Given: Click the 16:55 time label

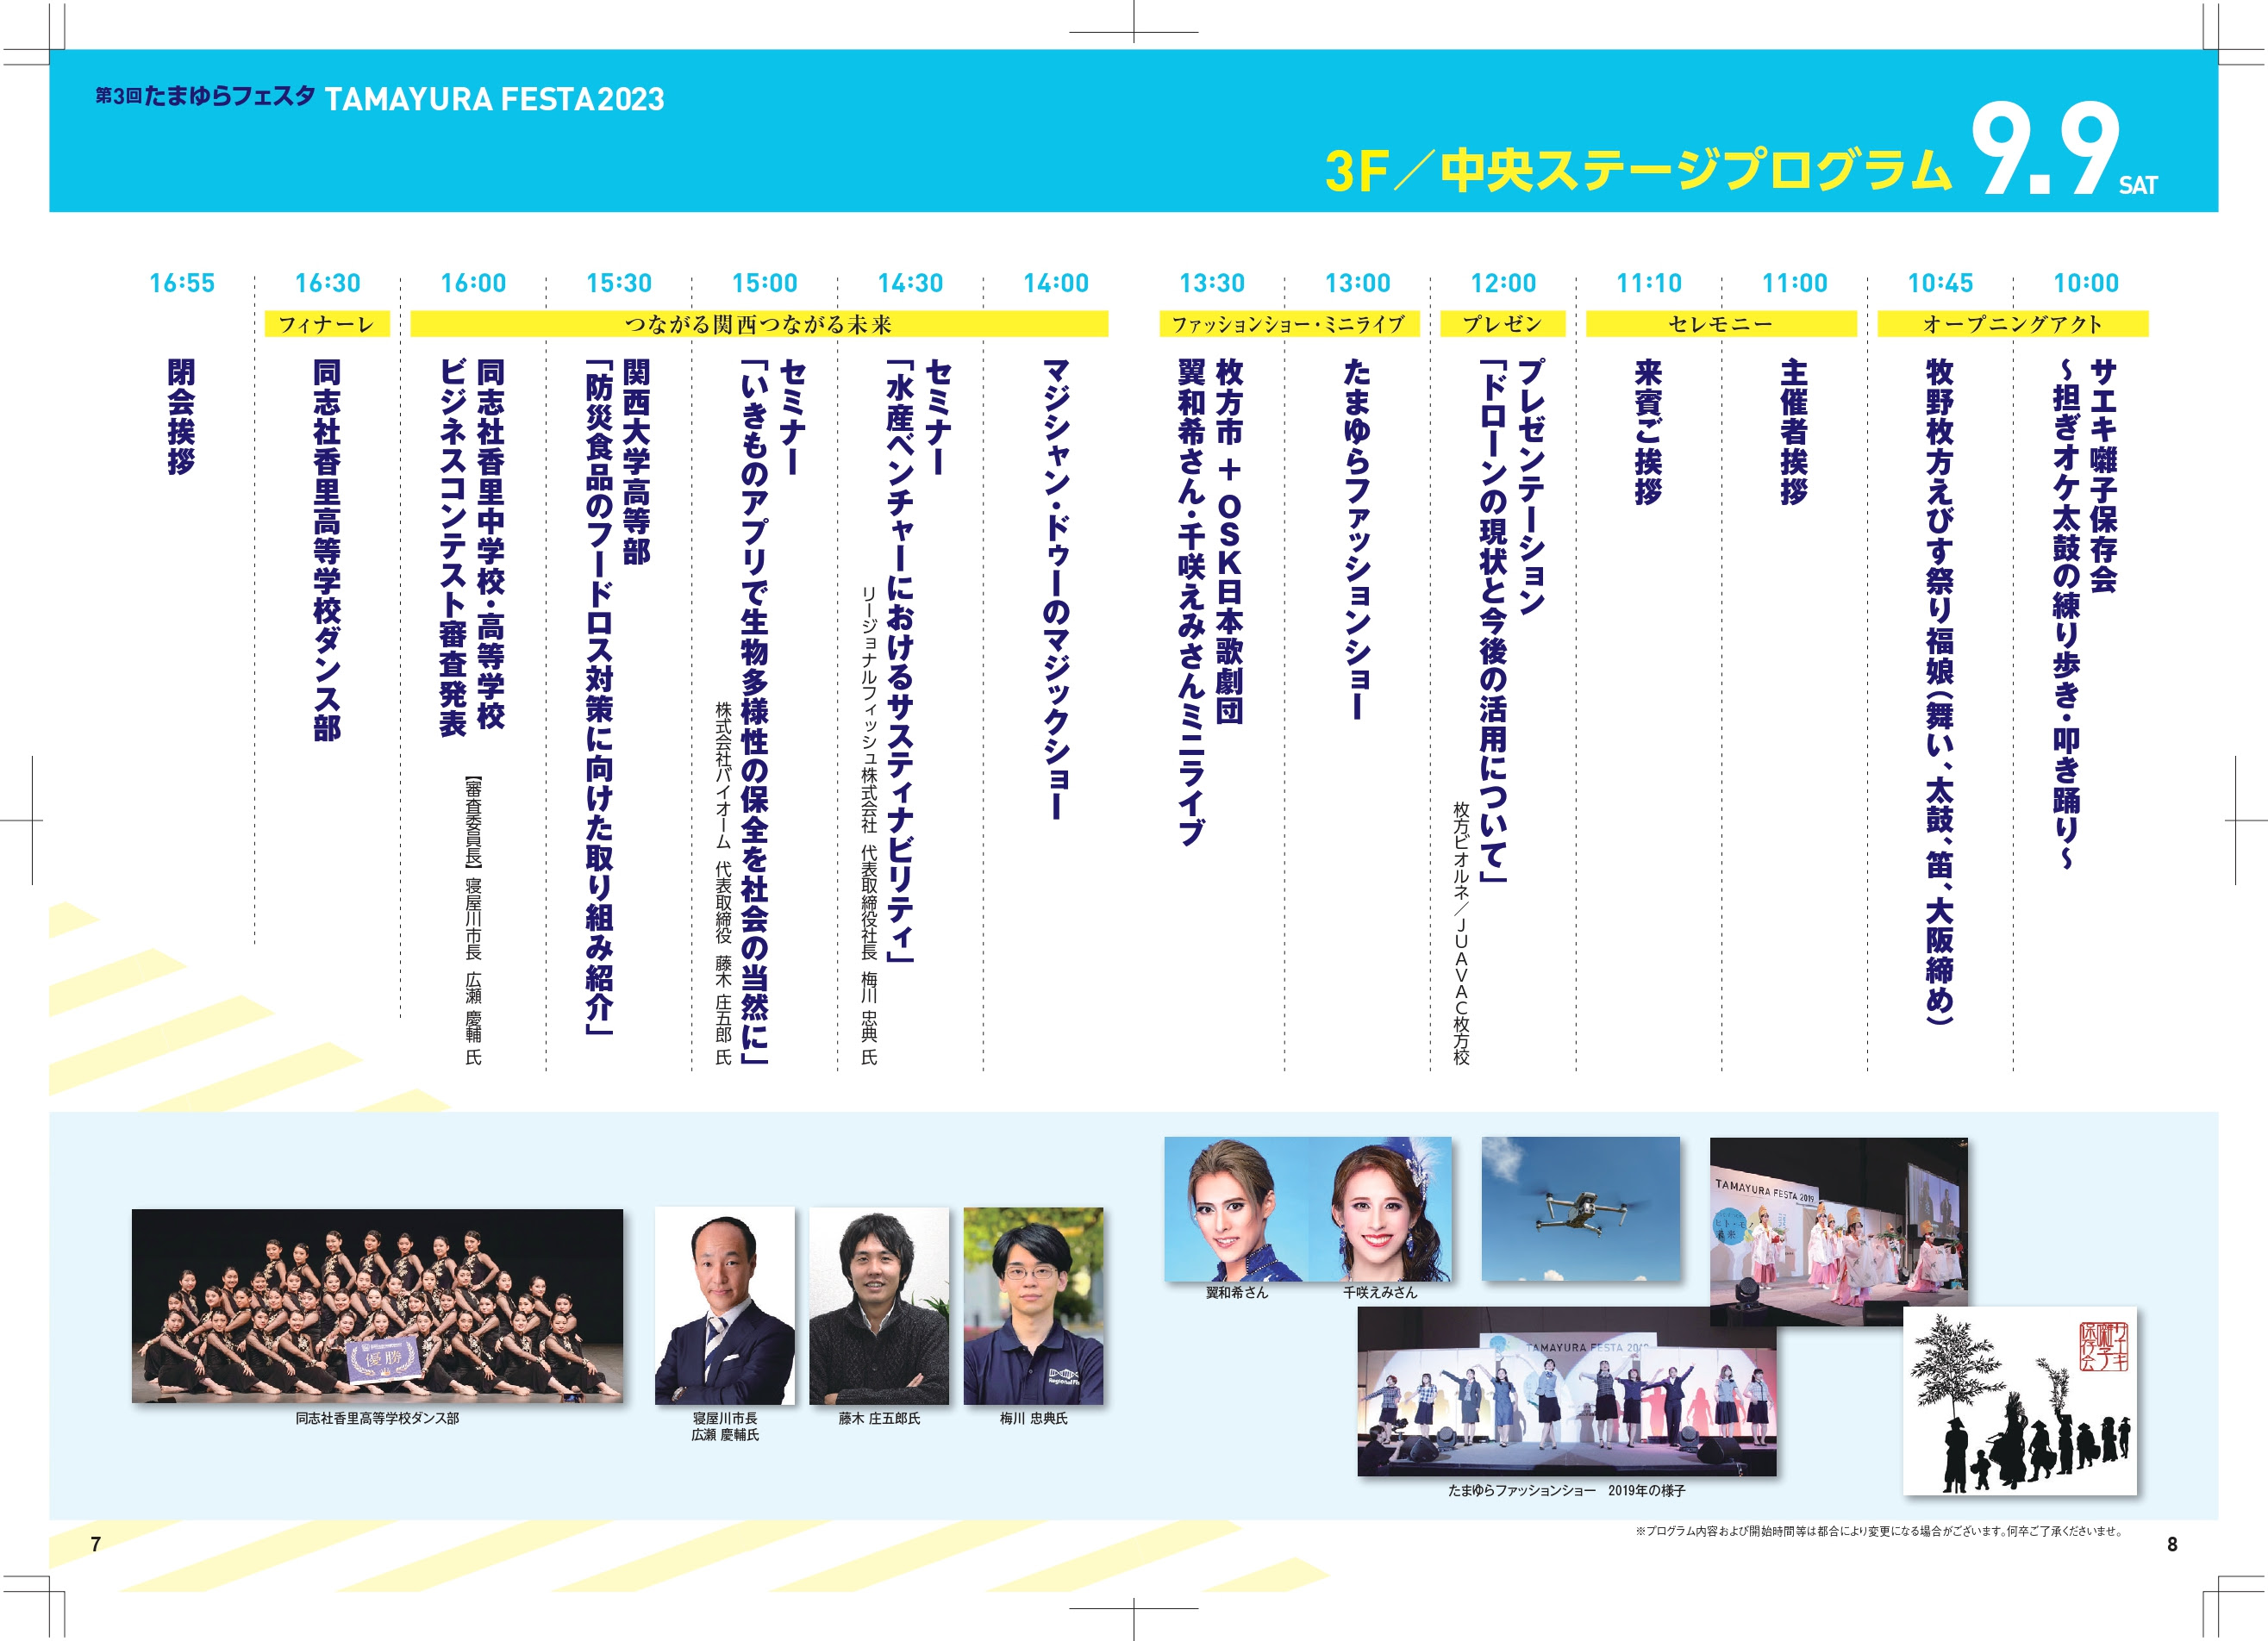Looking at the screenshot, I should (x=182, y=283).
